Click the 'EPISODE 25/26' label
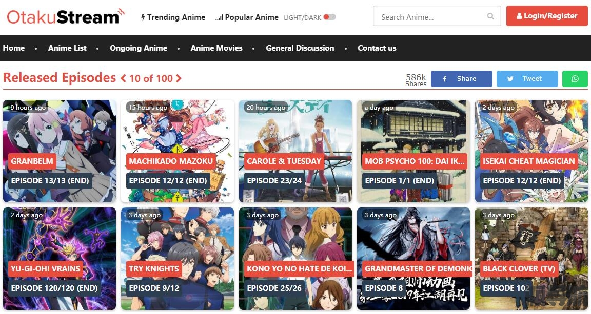The height and width of the screenshot is (314, 591). point(274,288)
